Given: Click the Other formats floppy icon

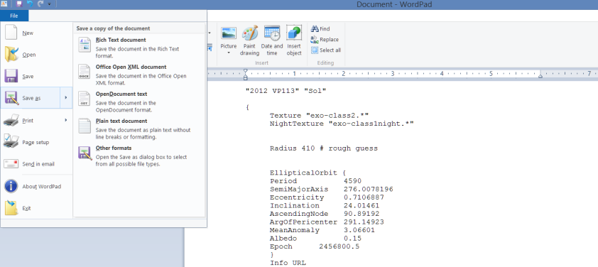Looking at the screenshot, I should coord(85,153).
